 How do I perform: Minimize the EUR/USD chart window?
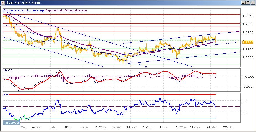(243, 3)
